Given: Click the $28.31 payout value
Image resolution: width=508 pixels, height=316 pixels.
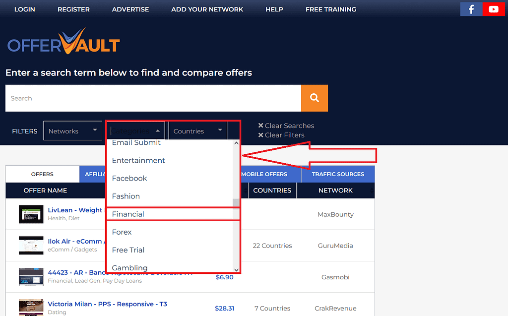Looking at the screenshot, I should point(225,308).
